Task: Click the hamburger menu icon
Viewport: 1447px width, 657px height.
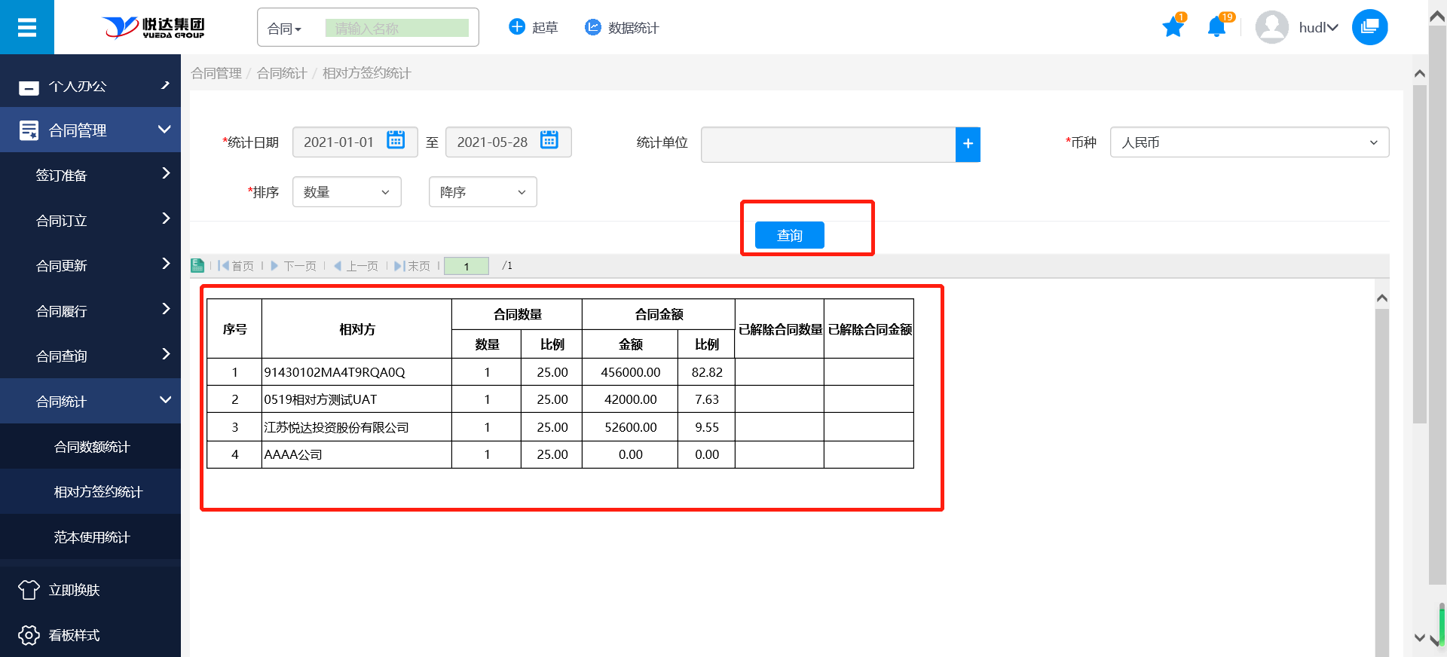Action: [x=27, y=28]
